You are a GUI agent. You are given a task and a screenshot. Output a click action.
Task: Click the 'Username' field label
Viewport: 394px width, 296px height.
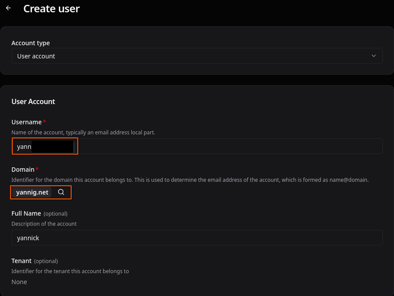pyautogui.click(x=26, y=122)
